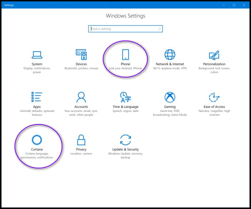Minimize the Settings window
The height and width of the screenshot is (209, 251).
point(224,5)
